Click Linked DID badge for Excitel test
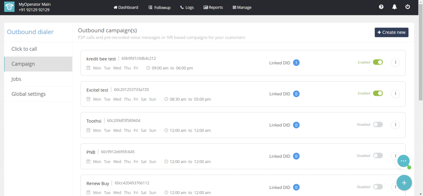Screen dimensions: 423x196 pyautogui.click(x=296, y=94)
